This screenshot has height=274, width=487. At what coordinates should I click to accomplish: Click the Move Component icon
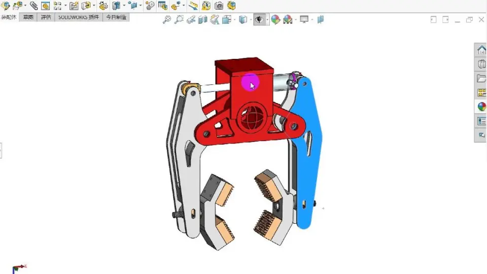click(x=86, y=5)
